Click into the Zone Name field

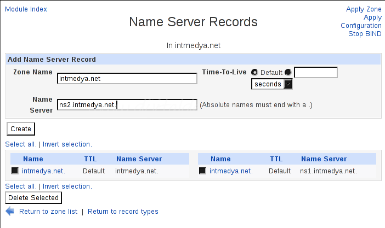[x=127, y=79]
